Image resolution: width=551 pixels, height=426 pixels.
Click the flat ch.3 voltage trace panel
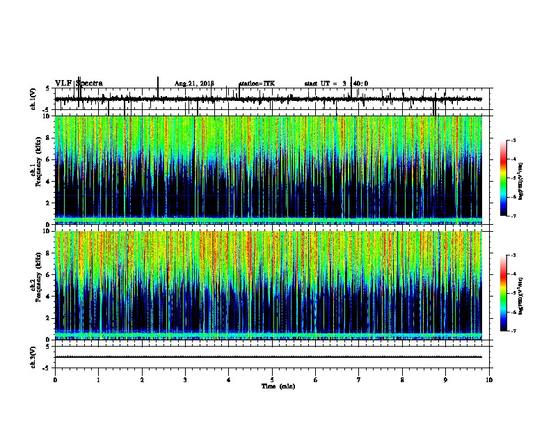coord(272,357)
